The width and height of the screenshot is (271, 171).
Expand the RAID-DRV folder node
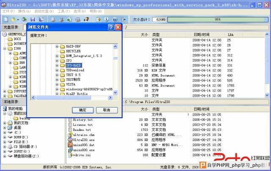[57, 46]
